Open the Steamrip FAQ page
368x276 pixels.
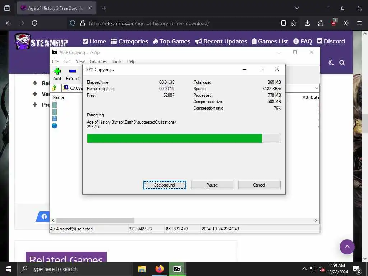(x=303, y=41)
